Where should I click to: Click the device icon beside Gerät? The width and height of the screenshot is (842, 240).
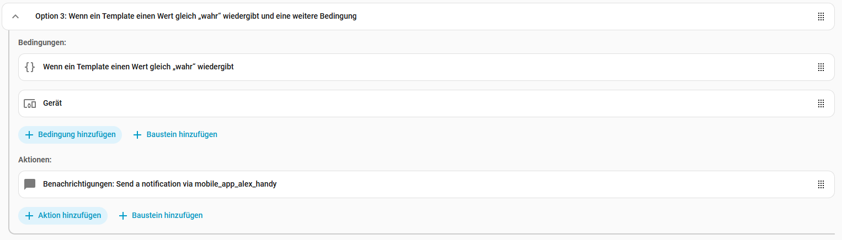[30, 103]
